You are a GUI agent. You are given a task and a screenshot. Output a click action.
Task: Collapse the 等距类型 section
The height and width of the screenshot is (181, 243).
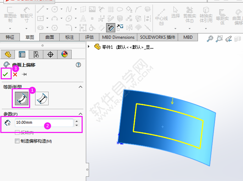click(x=81, y=87)
